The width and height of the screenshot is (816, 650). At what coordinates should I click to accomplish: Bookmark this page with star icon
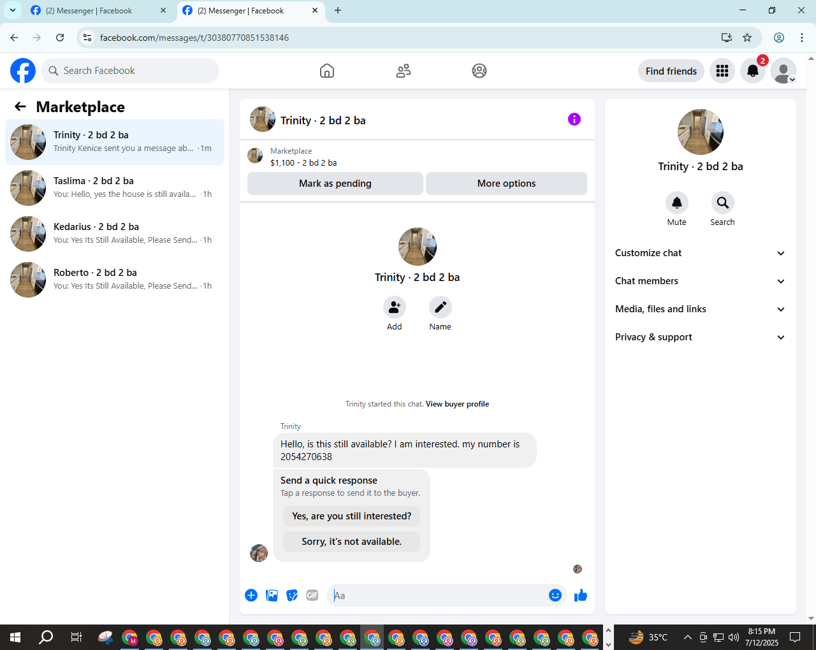coord(747,38)
